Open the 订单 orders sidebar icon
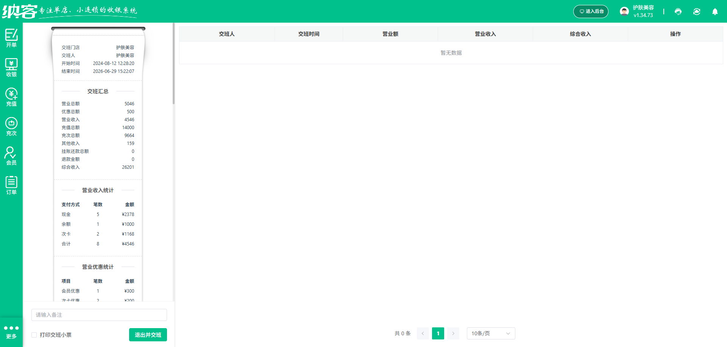Image resolution: width=727 pixels, height=347 pixels. 11,185
